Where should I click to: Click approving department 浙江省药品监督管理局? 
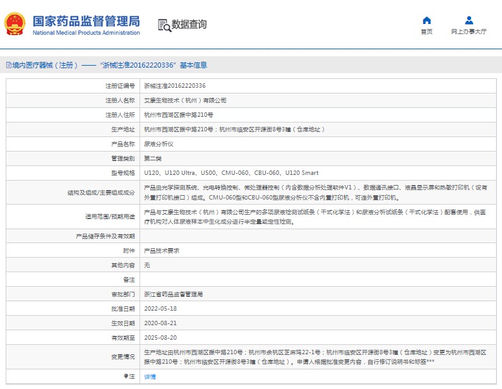pyautogui.click(x=173, y=294)
